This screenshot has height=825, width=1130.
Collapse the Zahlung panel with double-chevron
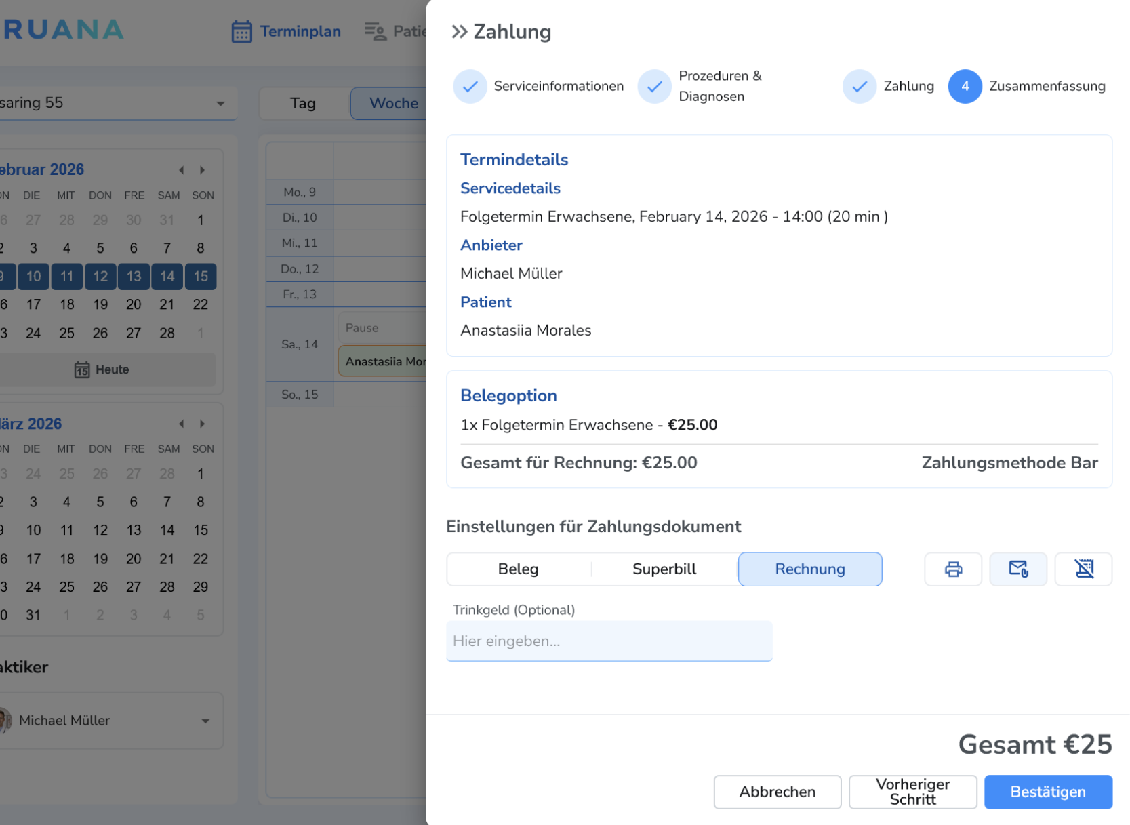click(x=459, y=32)
